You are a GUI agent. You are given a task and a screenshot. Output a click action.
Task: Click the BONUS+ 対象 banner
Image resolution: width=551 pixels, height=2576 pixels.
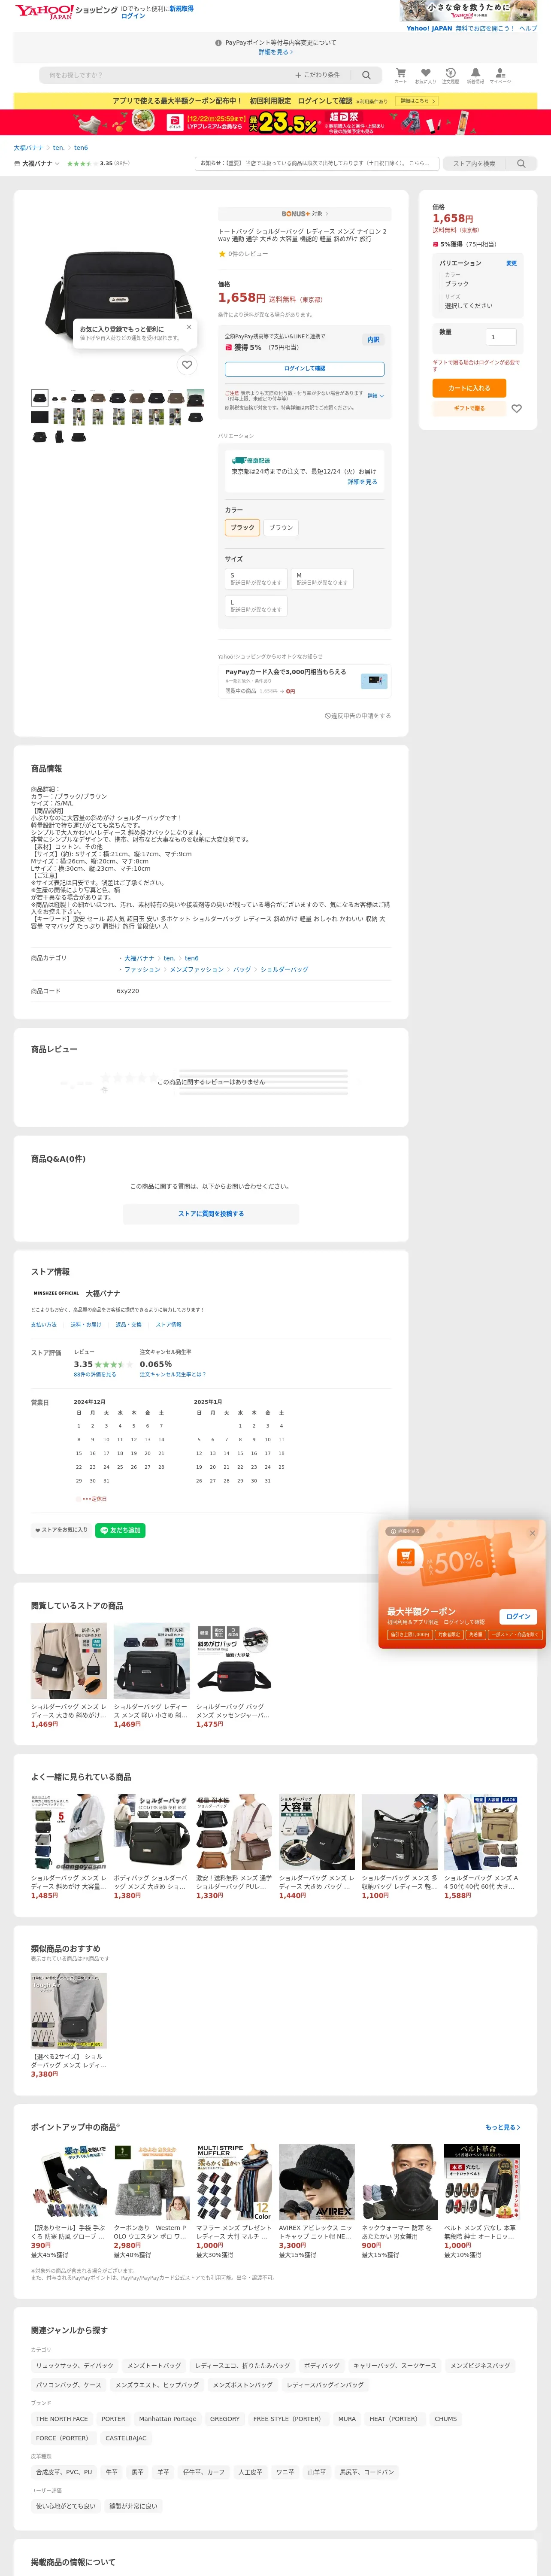304,213
